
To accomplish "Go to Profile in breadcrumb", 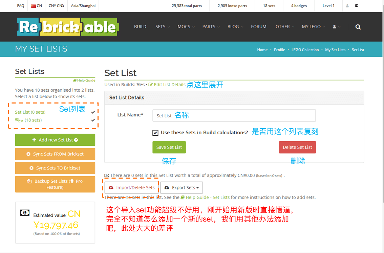I will [279, 50].
